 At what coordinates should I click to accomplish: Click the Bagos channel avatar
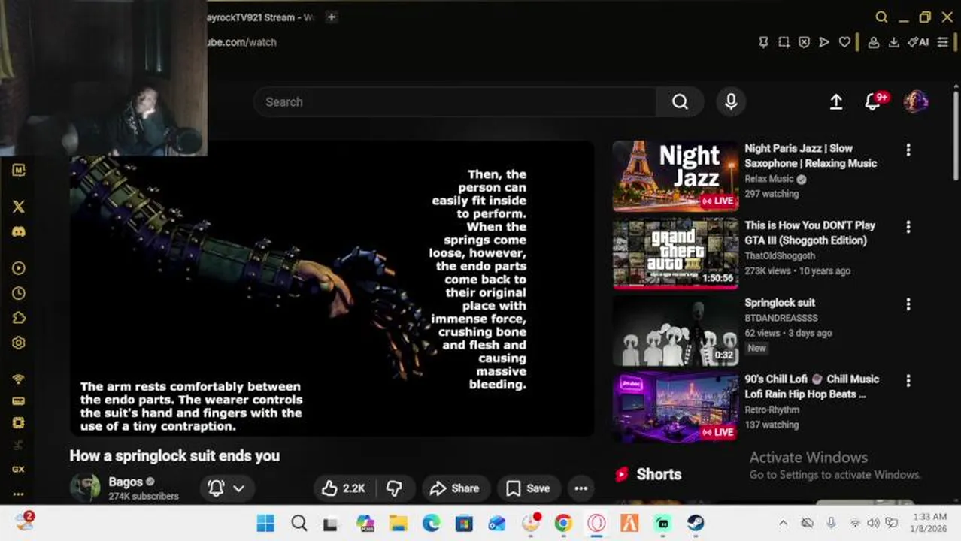tap(85, 488)
